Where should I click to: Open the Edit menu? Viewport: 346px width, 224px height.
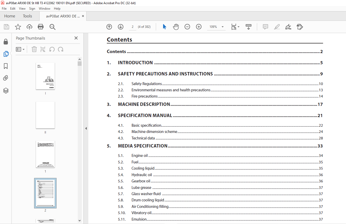(x=13, y=9)
